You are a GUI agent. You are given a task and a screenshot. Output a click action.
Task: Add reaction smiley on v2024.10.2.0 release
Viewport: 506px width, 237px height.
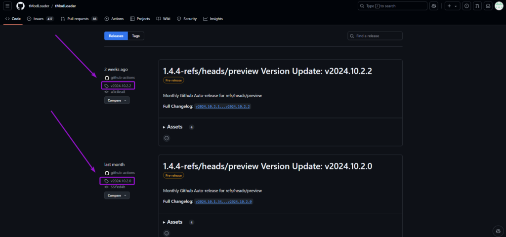(167, 233)
